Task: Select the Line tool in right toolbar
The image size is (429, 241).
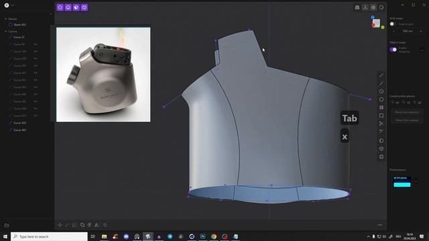Action: (x=381, y=75)
